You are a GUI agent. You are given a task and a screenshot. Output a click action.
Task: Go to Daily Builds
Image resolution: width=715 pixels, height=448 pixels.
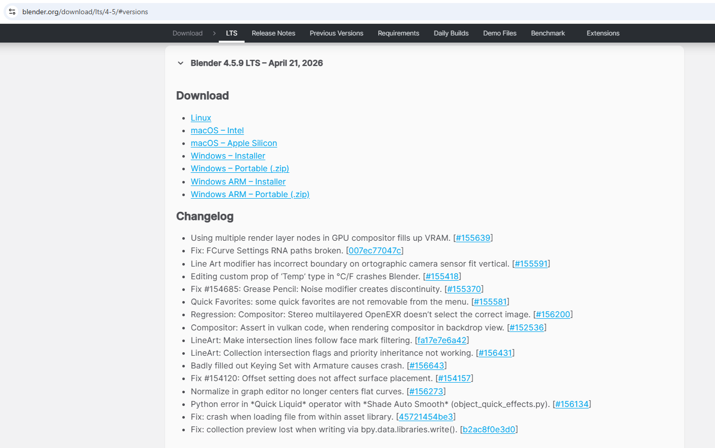click(x=451, y=33)
